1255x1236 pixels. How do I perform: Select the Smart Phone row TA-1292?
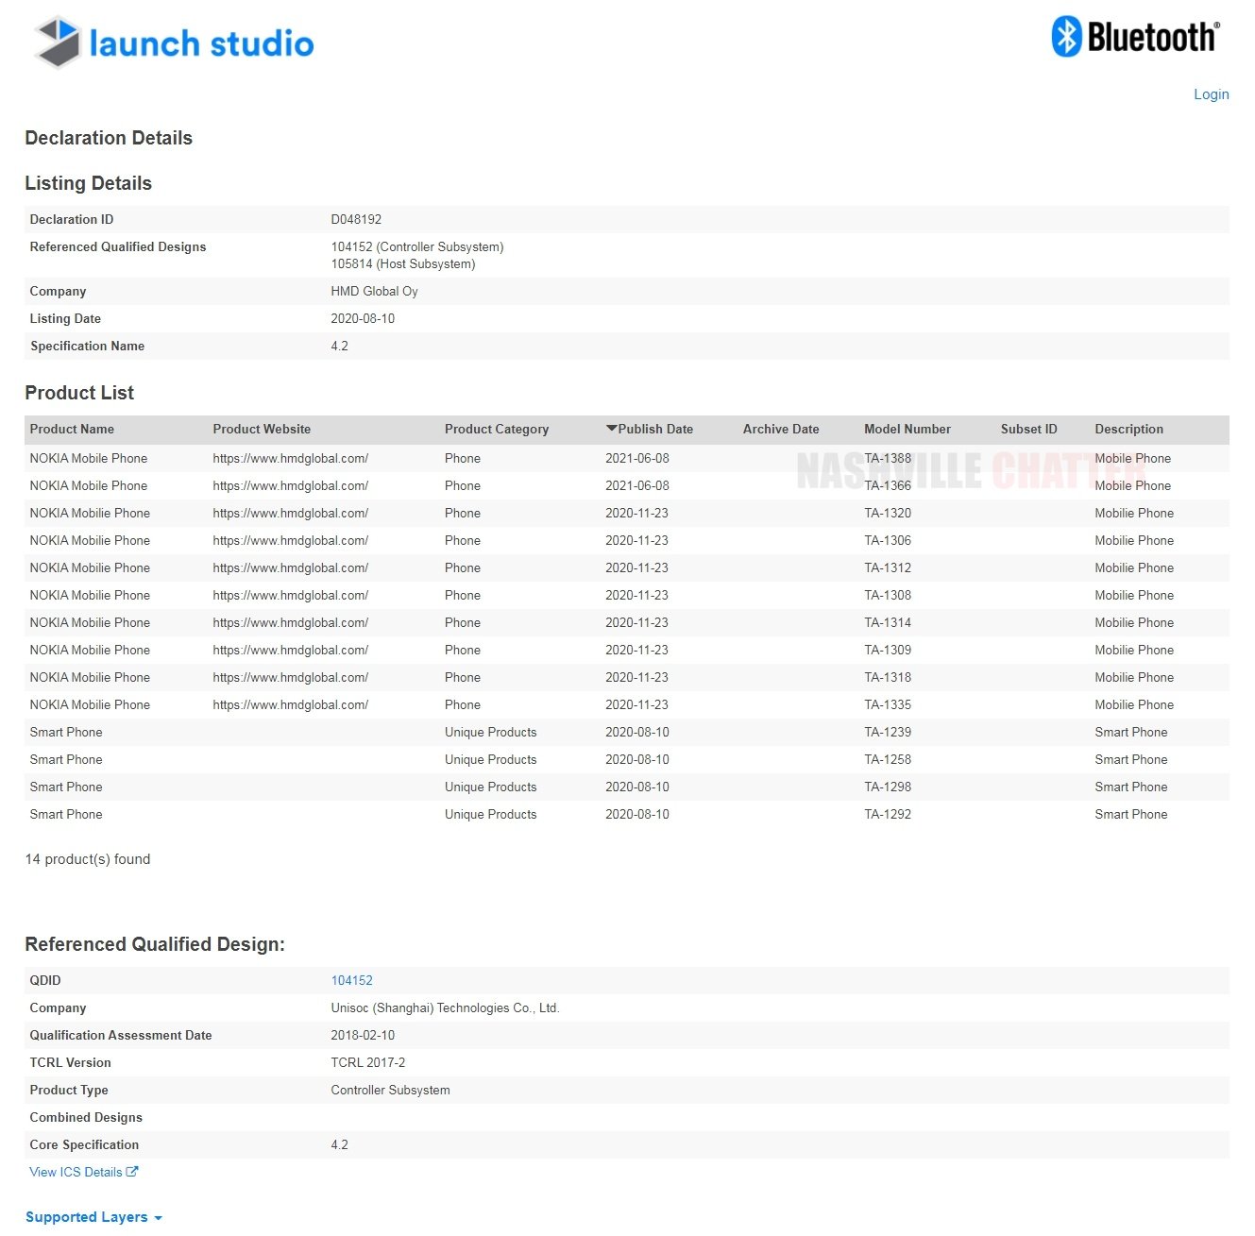coord(888,814)
